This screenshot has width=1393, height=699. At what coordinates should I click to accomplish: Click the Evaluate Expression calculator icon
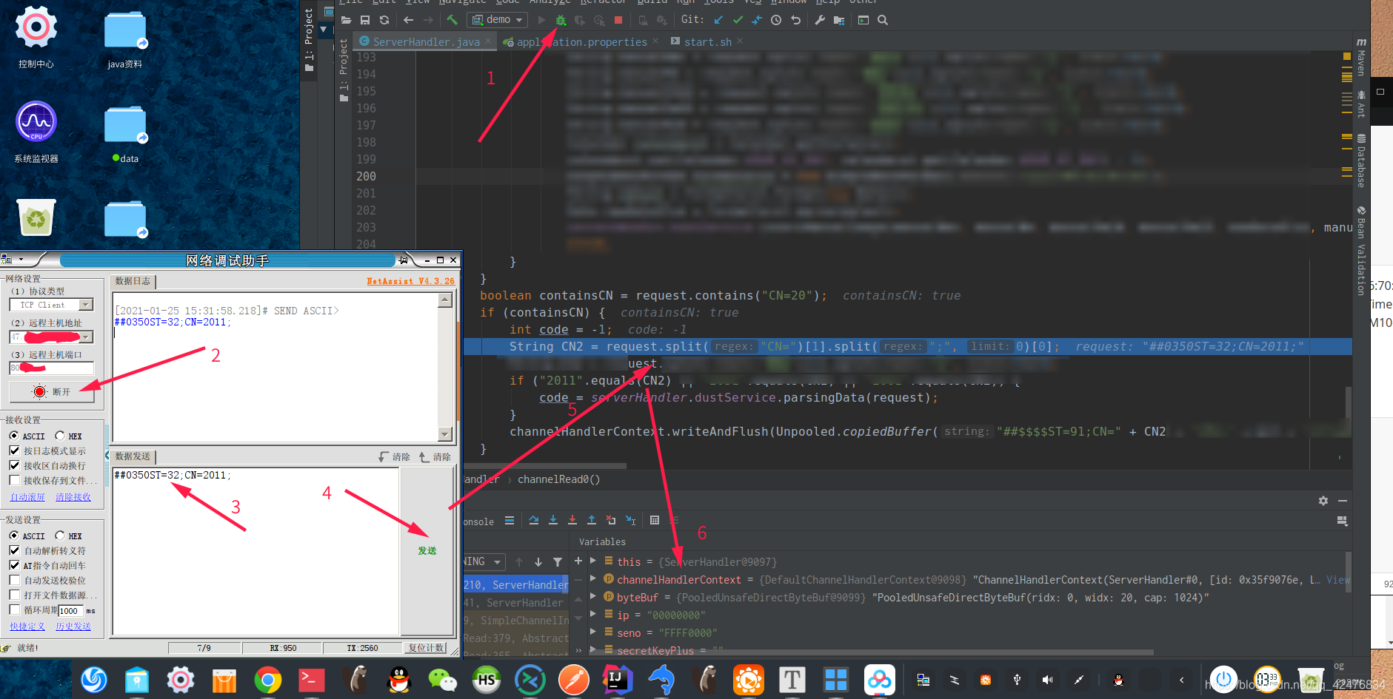tap(655, 521)
